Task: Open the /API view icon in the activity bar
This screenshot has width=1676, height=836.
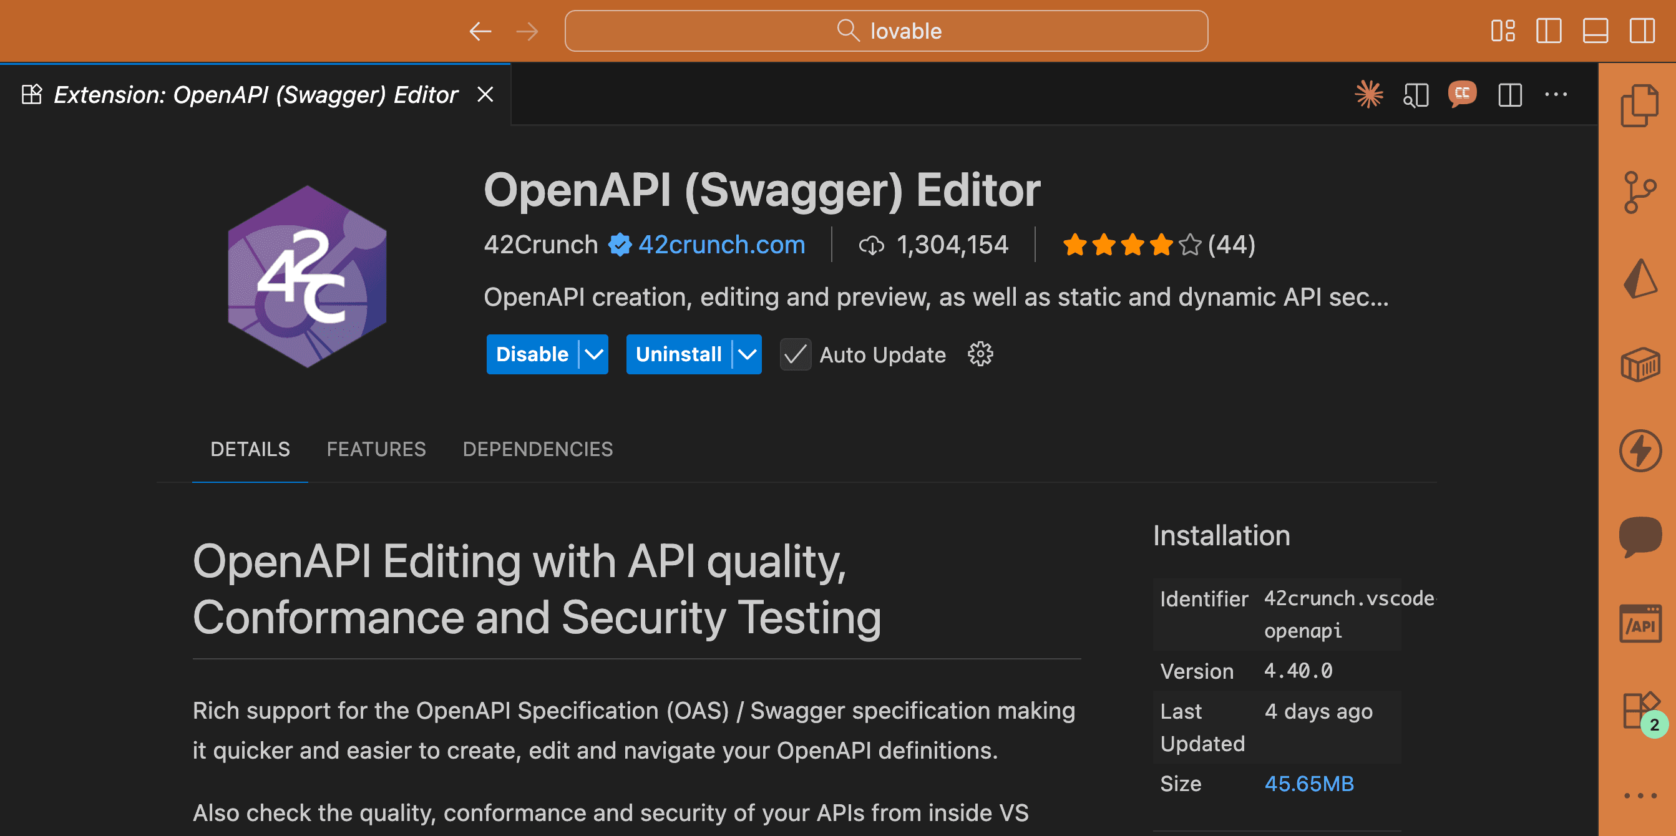Action: coord(1640,624)
